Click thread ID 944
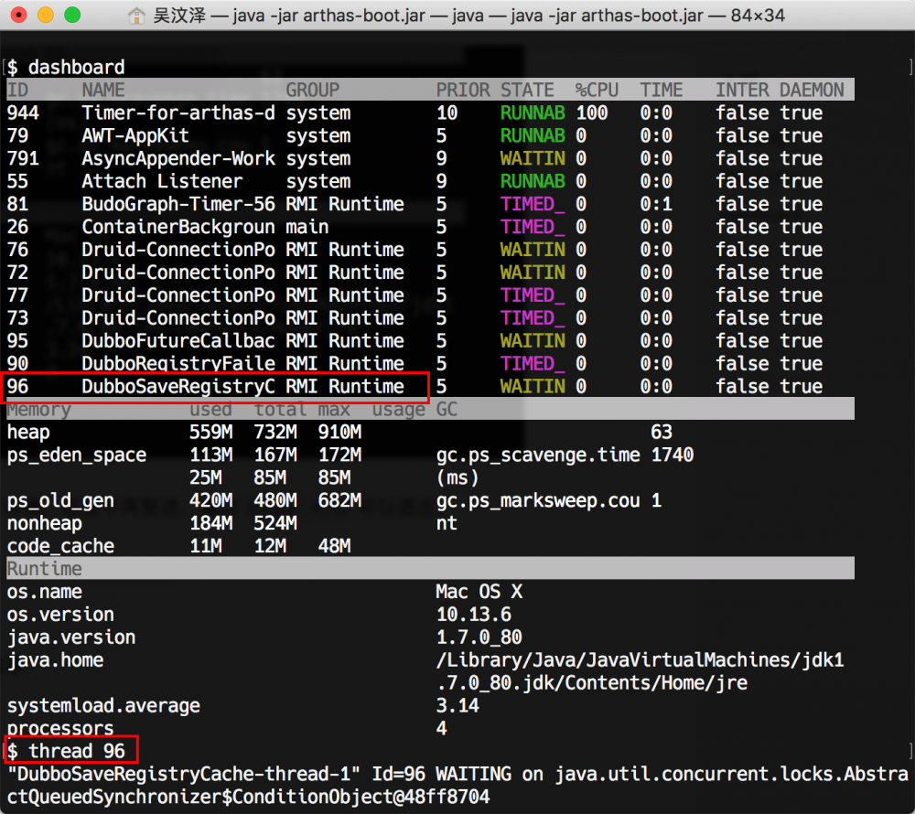915x814 pixels. [x=23, y=112]
